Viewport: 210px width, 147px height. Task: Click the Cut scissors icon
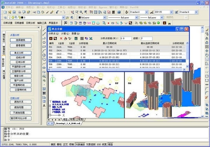click(x=34, y=12)
